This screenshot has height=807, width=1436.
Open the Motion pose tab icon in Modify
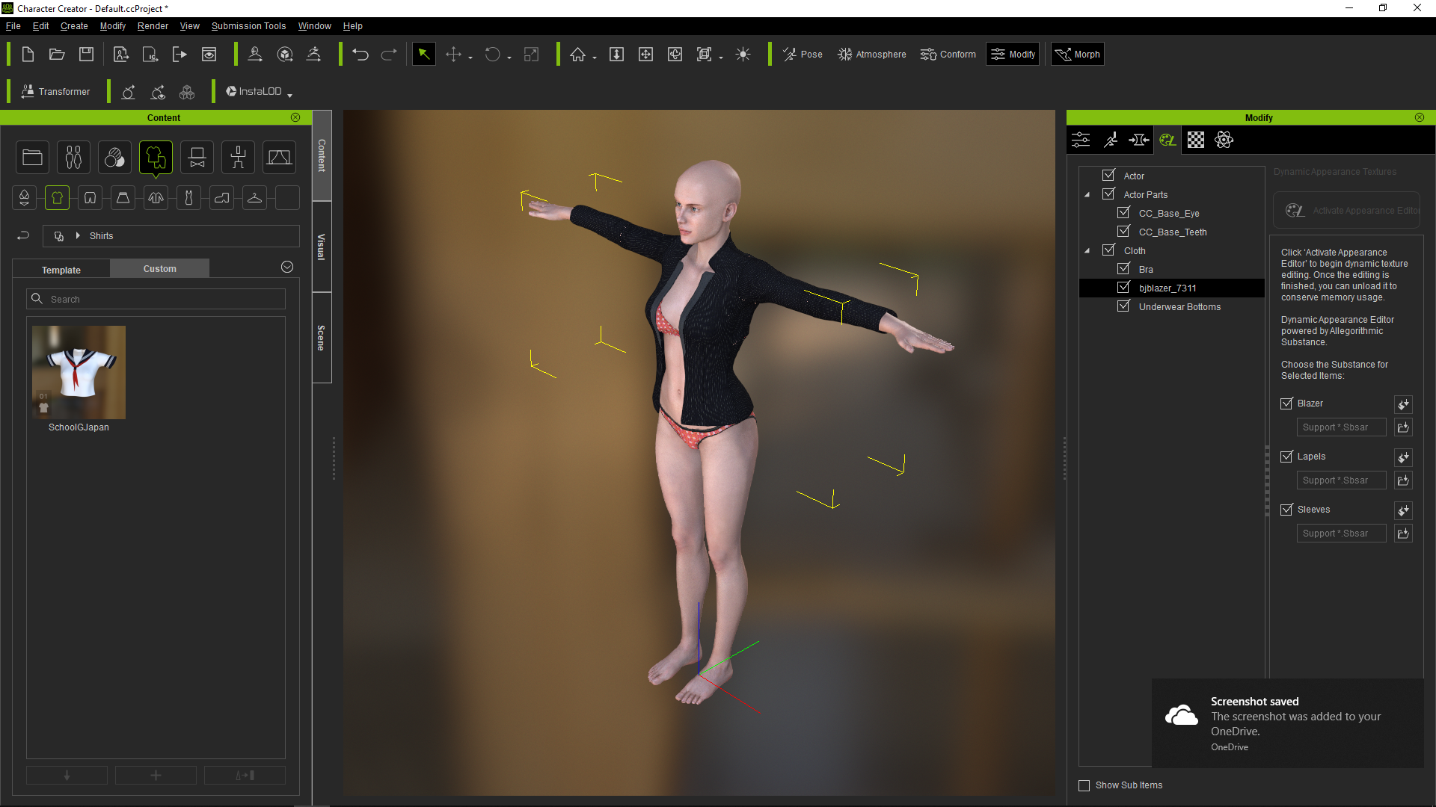(x=1110, y=140)
